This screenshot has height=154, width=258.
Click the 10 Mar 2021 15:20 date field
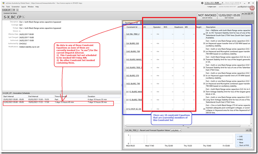(212, 3)
